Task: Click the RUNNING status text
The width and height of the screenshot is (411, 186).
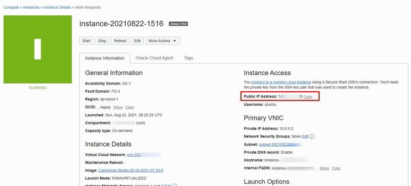Action: click(x=38, y=88)
